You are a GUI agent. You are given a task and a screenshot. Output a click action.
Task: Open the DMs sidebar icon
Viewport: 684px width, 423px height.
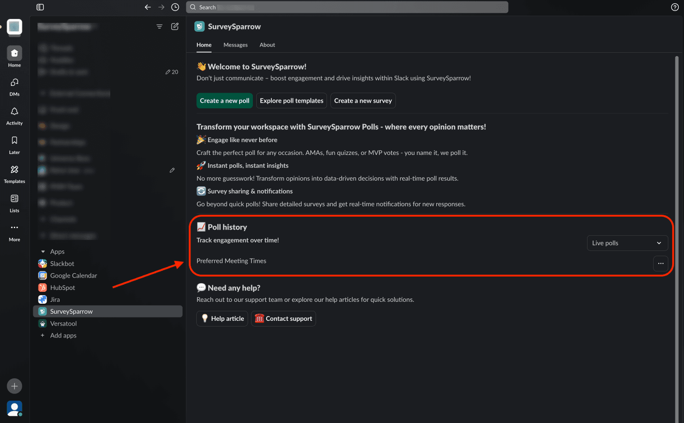pos(14,83)
